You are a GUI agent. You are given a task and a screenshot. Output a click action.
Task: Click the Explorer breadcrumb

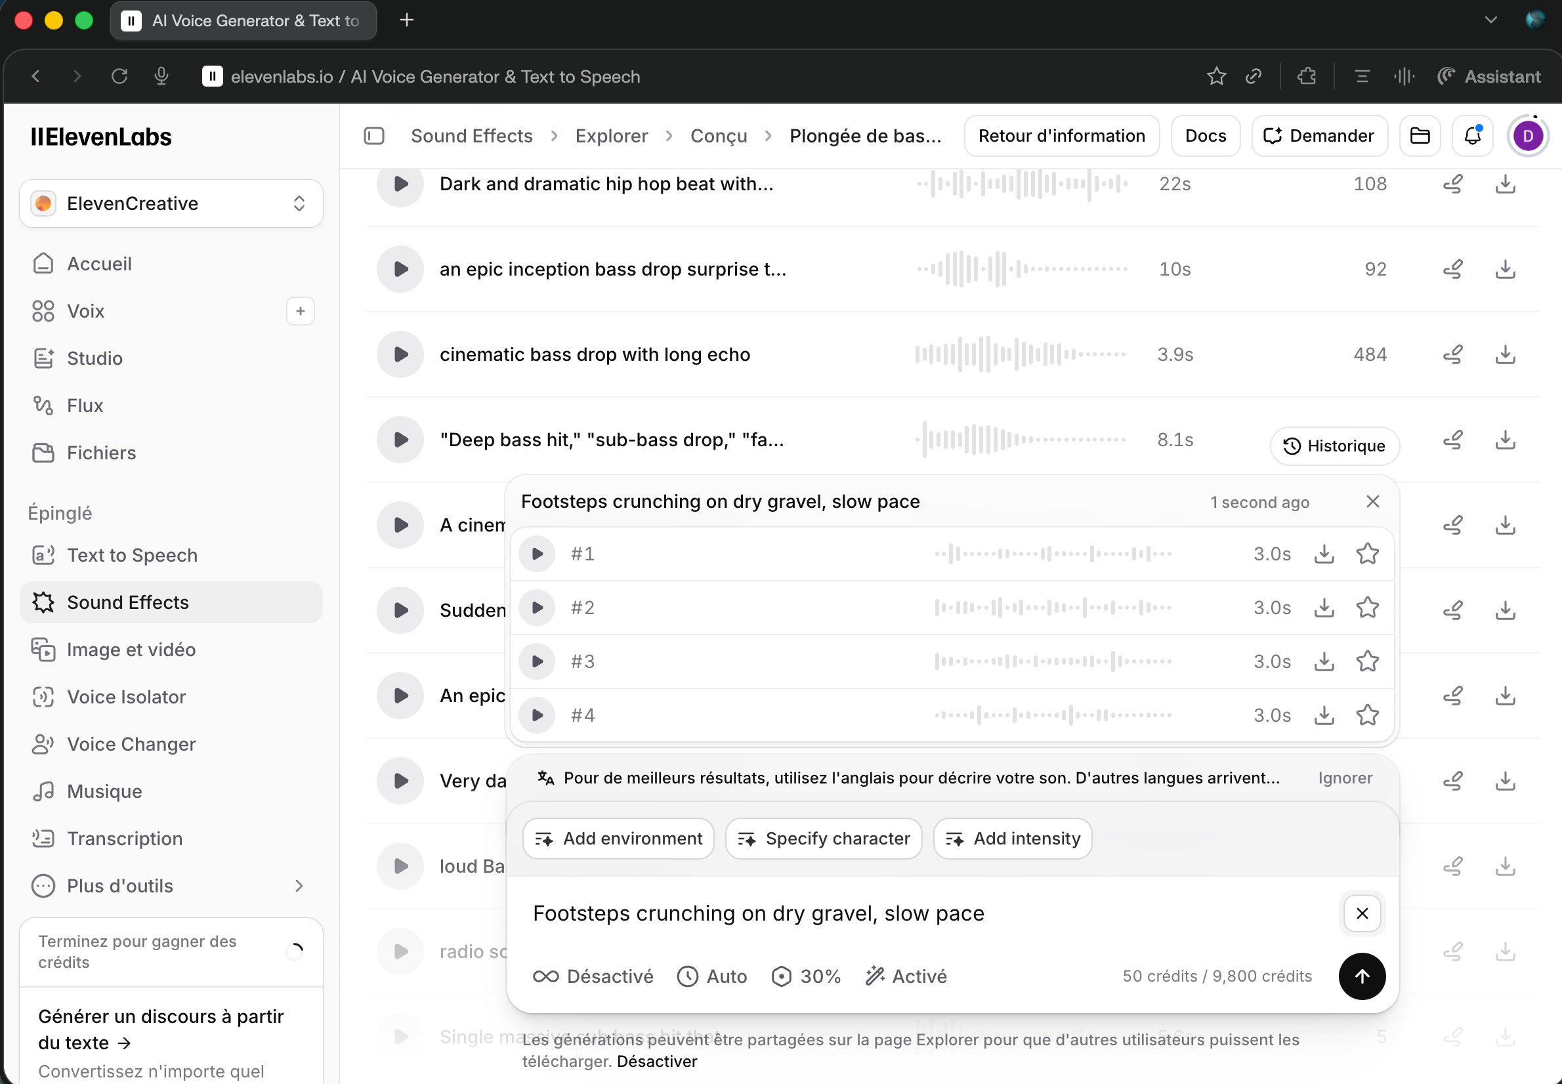coord(611,136)
